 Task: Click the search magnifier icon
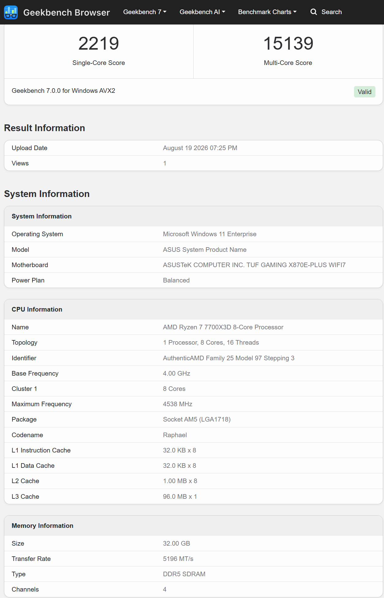click(314, 12)
